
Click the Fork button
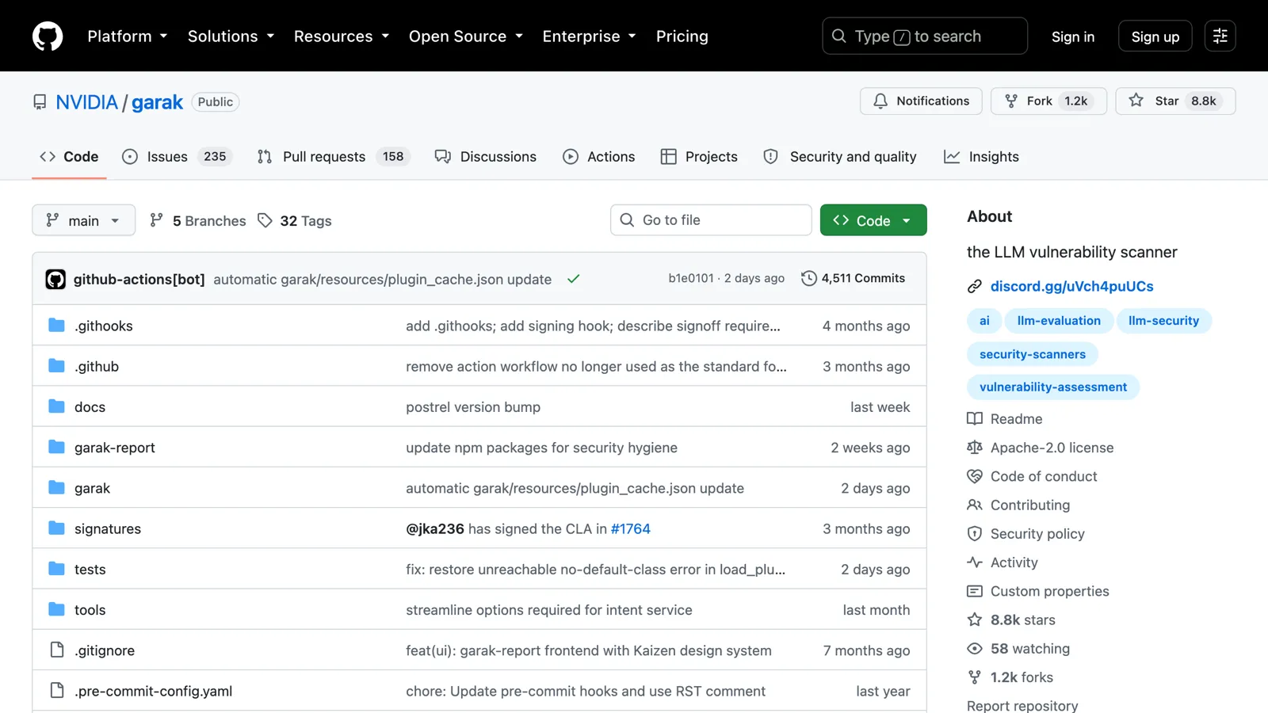(1048, 101)
